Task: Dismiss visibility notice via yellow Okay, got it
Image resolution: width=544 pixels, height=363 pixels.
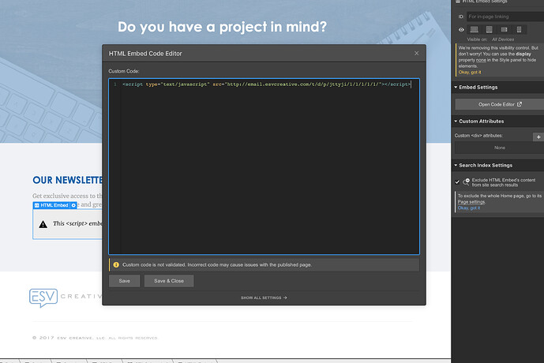Action: [x=470, y=72]
